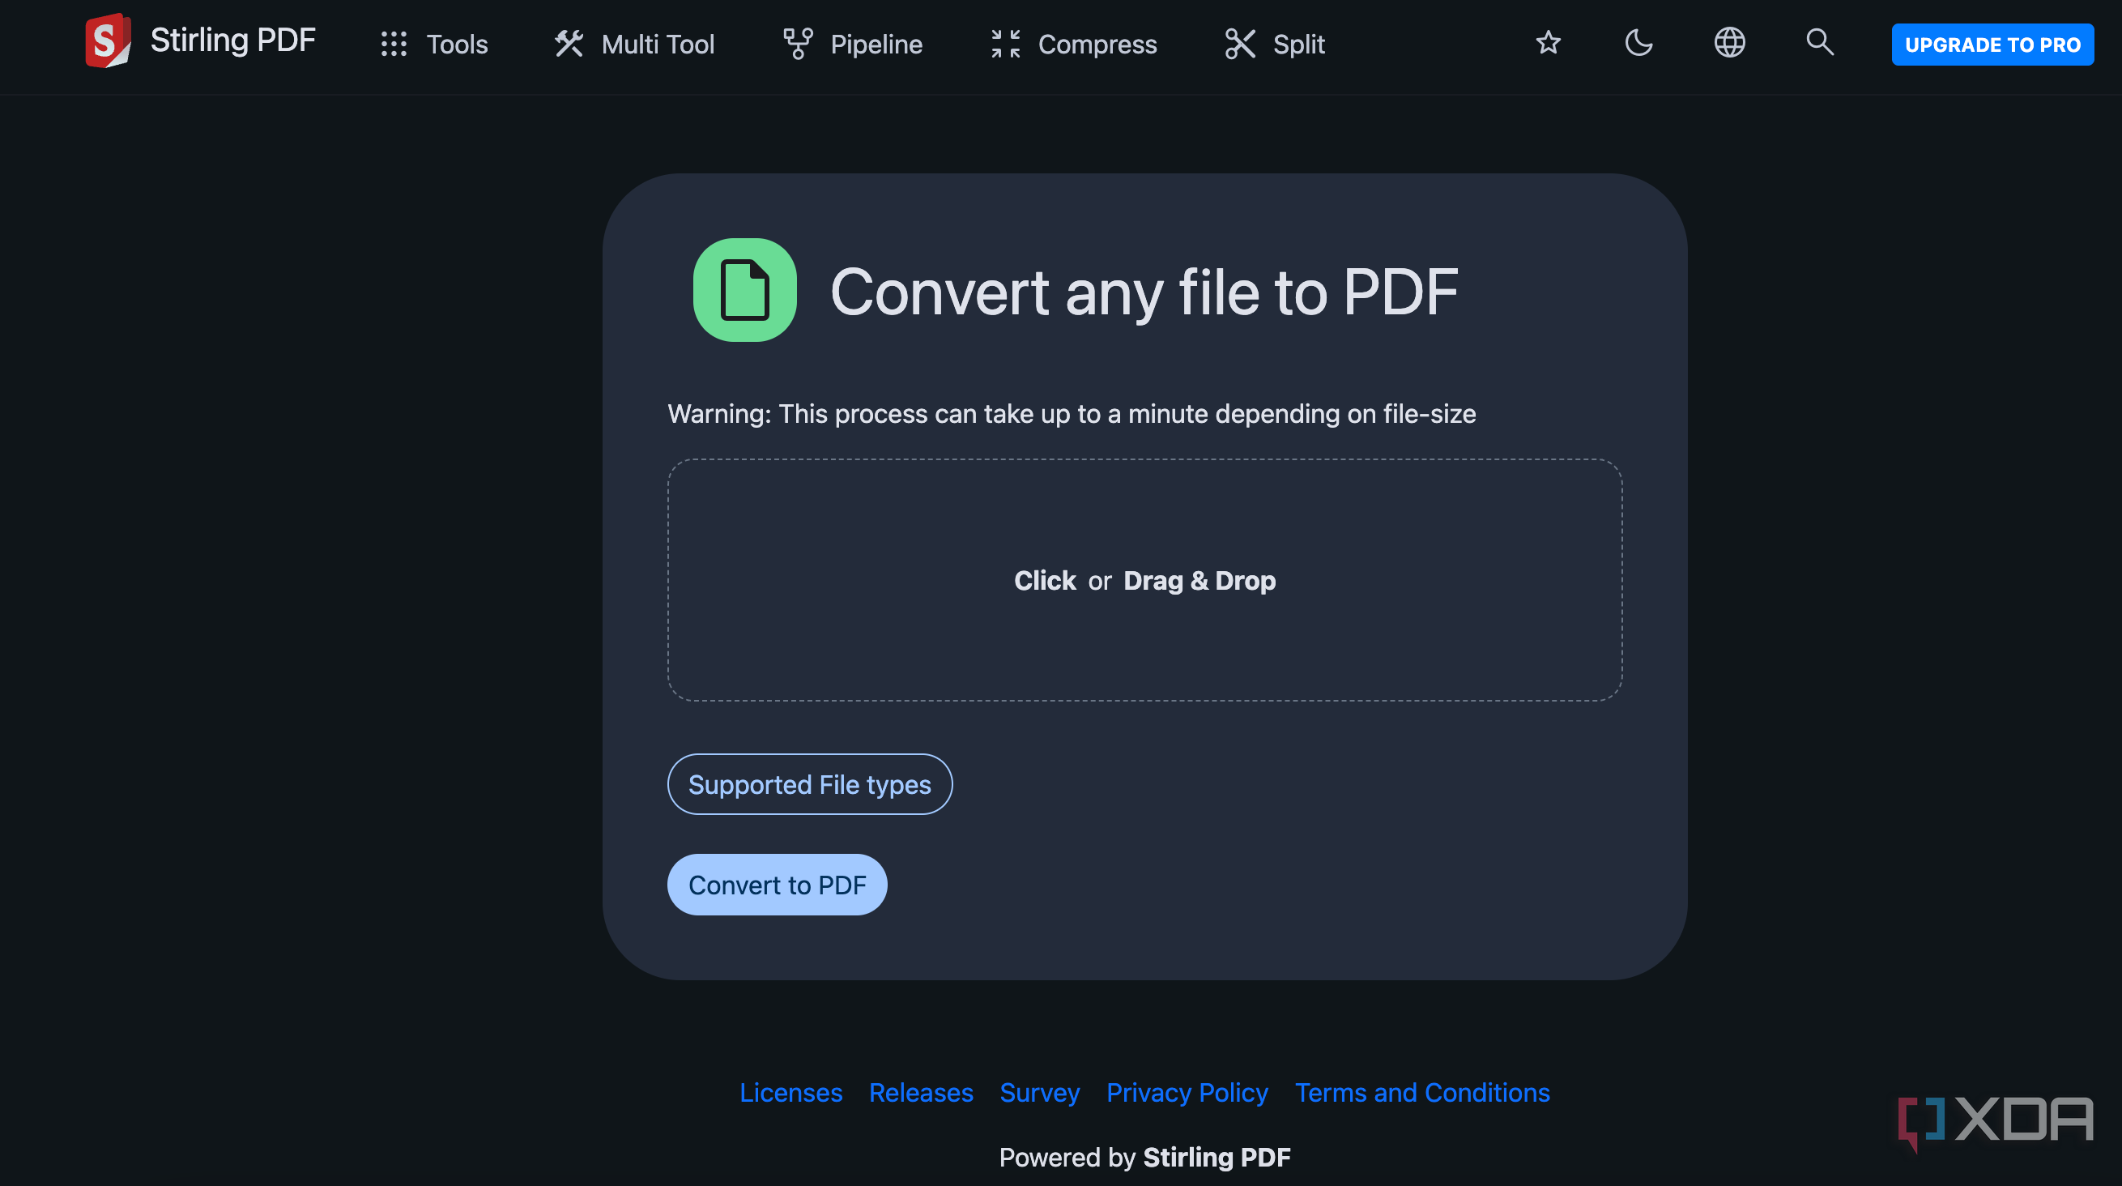The image size is (2122, 1186).
Task: Open the Compress tool
Action: [1074, 44]
